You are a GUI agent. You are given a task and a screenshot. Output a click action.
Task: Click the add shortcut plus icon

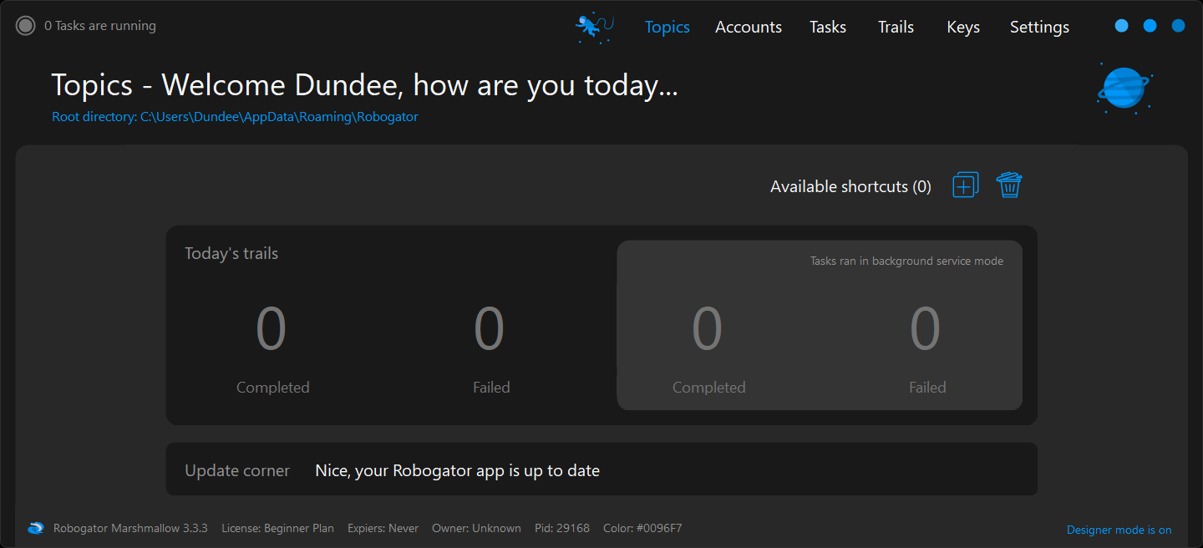965,185
